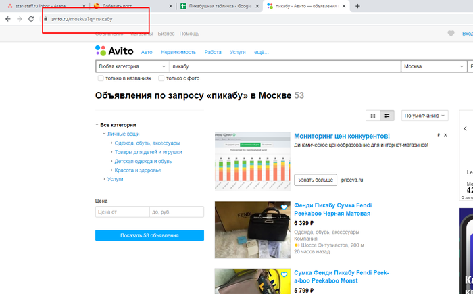The width and height of the screenshot is (473, 294).
Task: Click 'Показать 53 объявления' button
Action: point(149,235)
